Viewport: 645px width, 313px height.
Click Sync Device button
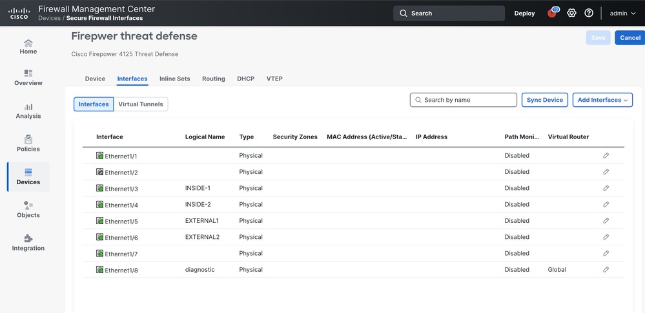pyautogui.click(x=545, y=100)
